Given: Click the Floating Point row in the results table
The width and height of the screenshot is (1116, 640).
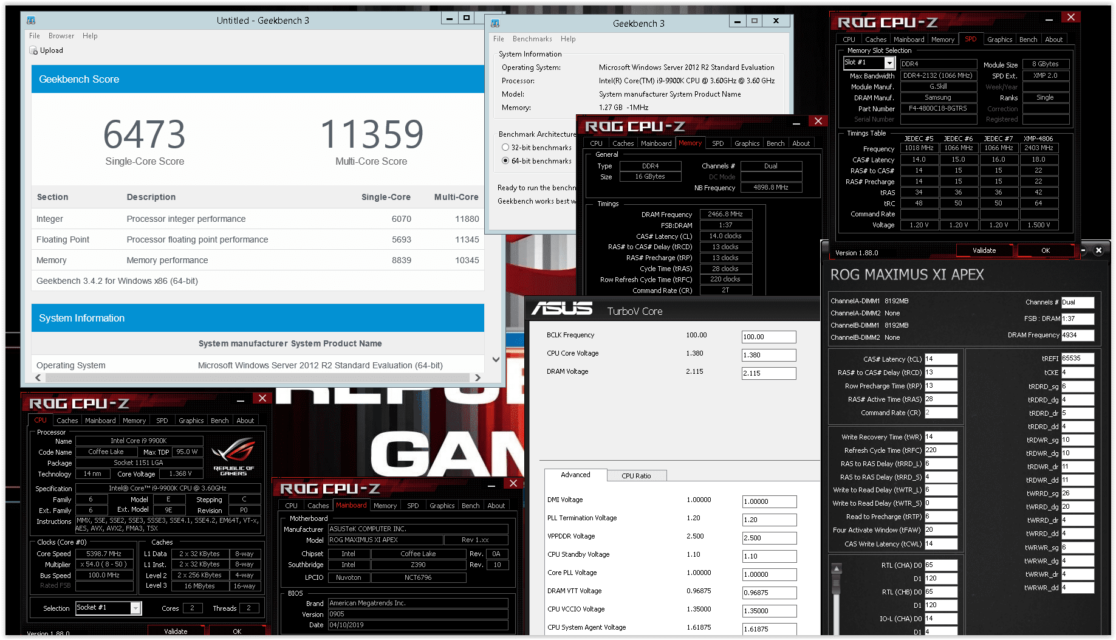Looking at the screenshot, I should coord(258,239).
